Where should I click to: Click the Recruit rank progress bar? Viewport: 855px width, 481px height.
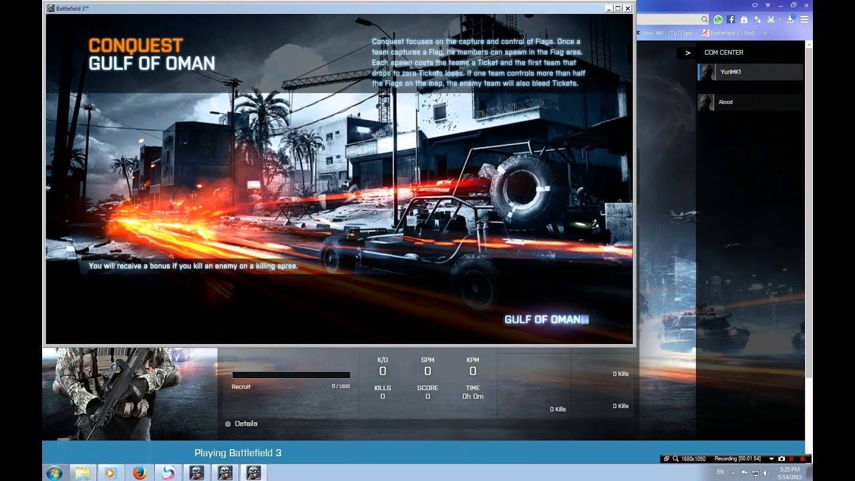click(x=291, y=375)
